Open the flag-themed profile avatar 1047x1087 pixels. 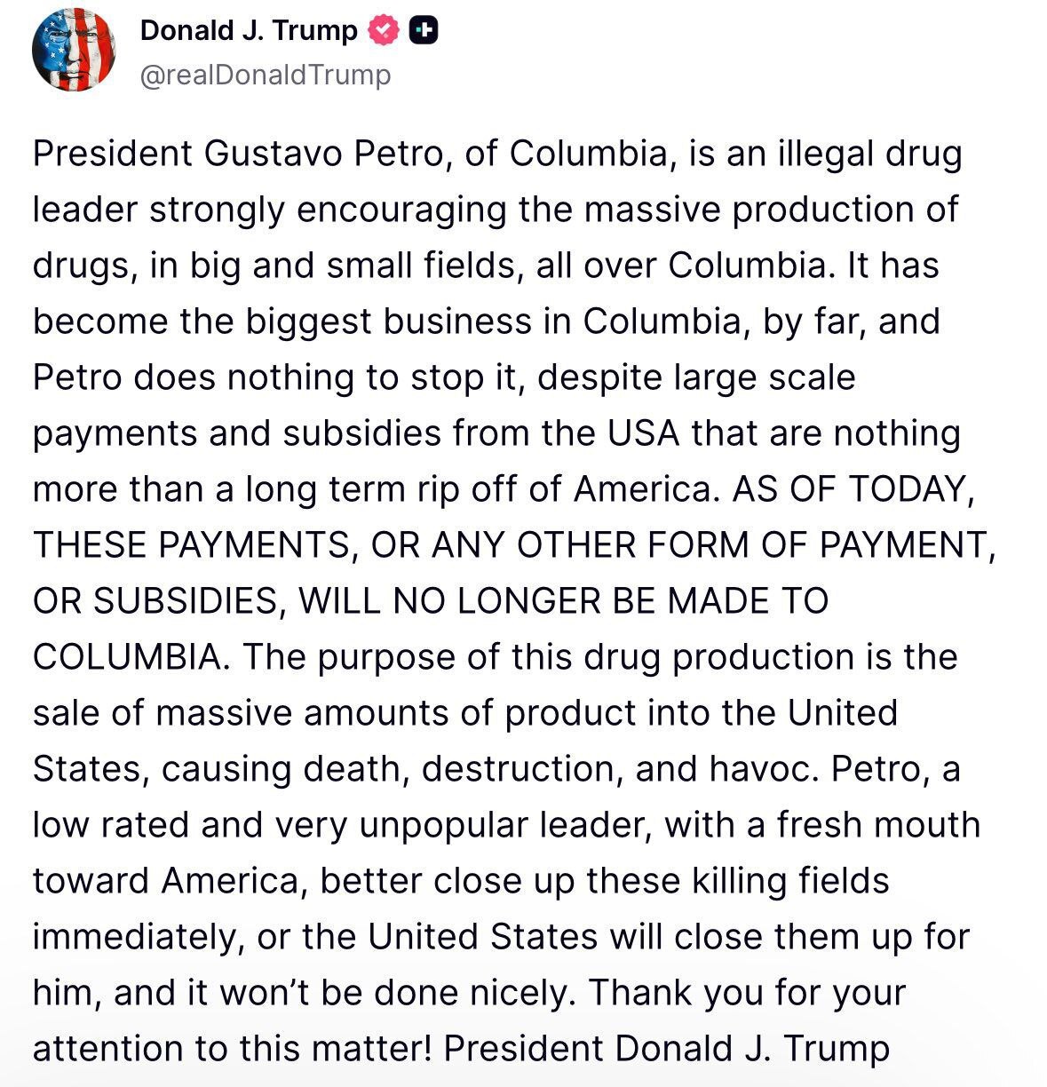(74, 50)
